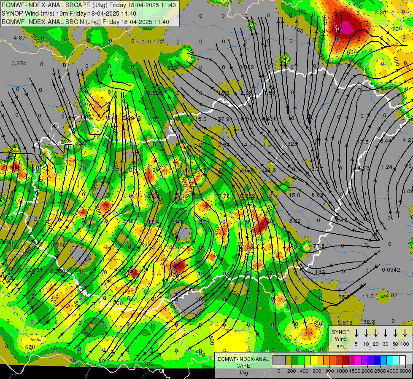This screenshot has width=413, height=379.
Task: Click the map value 8.88
Action: pos(317,195)
